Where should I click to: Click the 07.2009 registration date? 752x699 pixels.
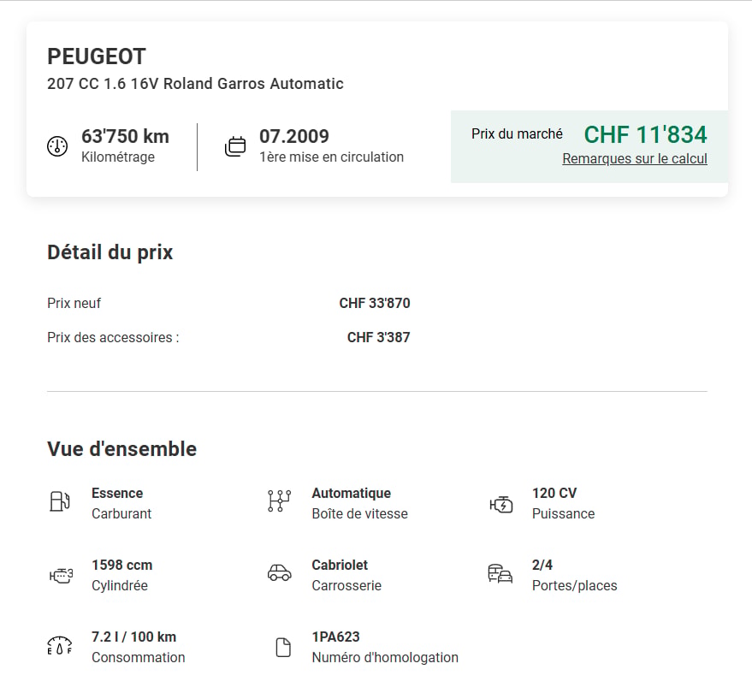(x=294, y=136)
